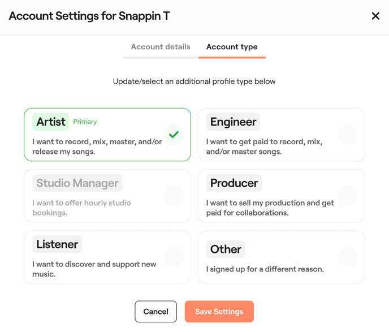389x332 pixels.
Task: Click the Producer label badge
Action: (234, 183)
